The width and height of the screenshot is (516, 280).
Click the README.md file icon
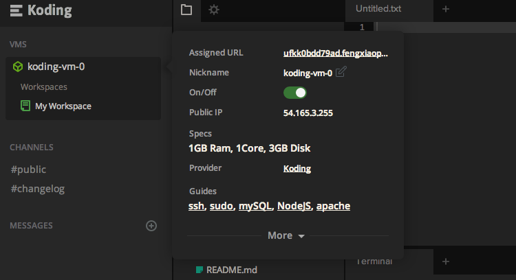click(199, 270)
